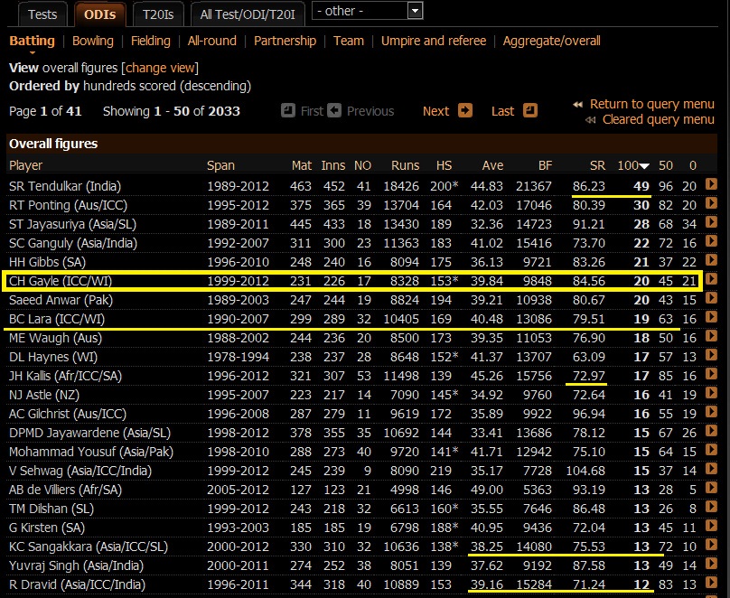This screenshot has height=598, width=730.
Task: Open details arrow for G Kirsten row
Action: pyautogui.click(x=711, y=526)
